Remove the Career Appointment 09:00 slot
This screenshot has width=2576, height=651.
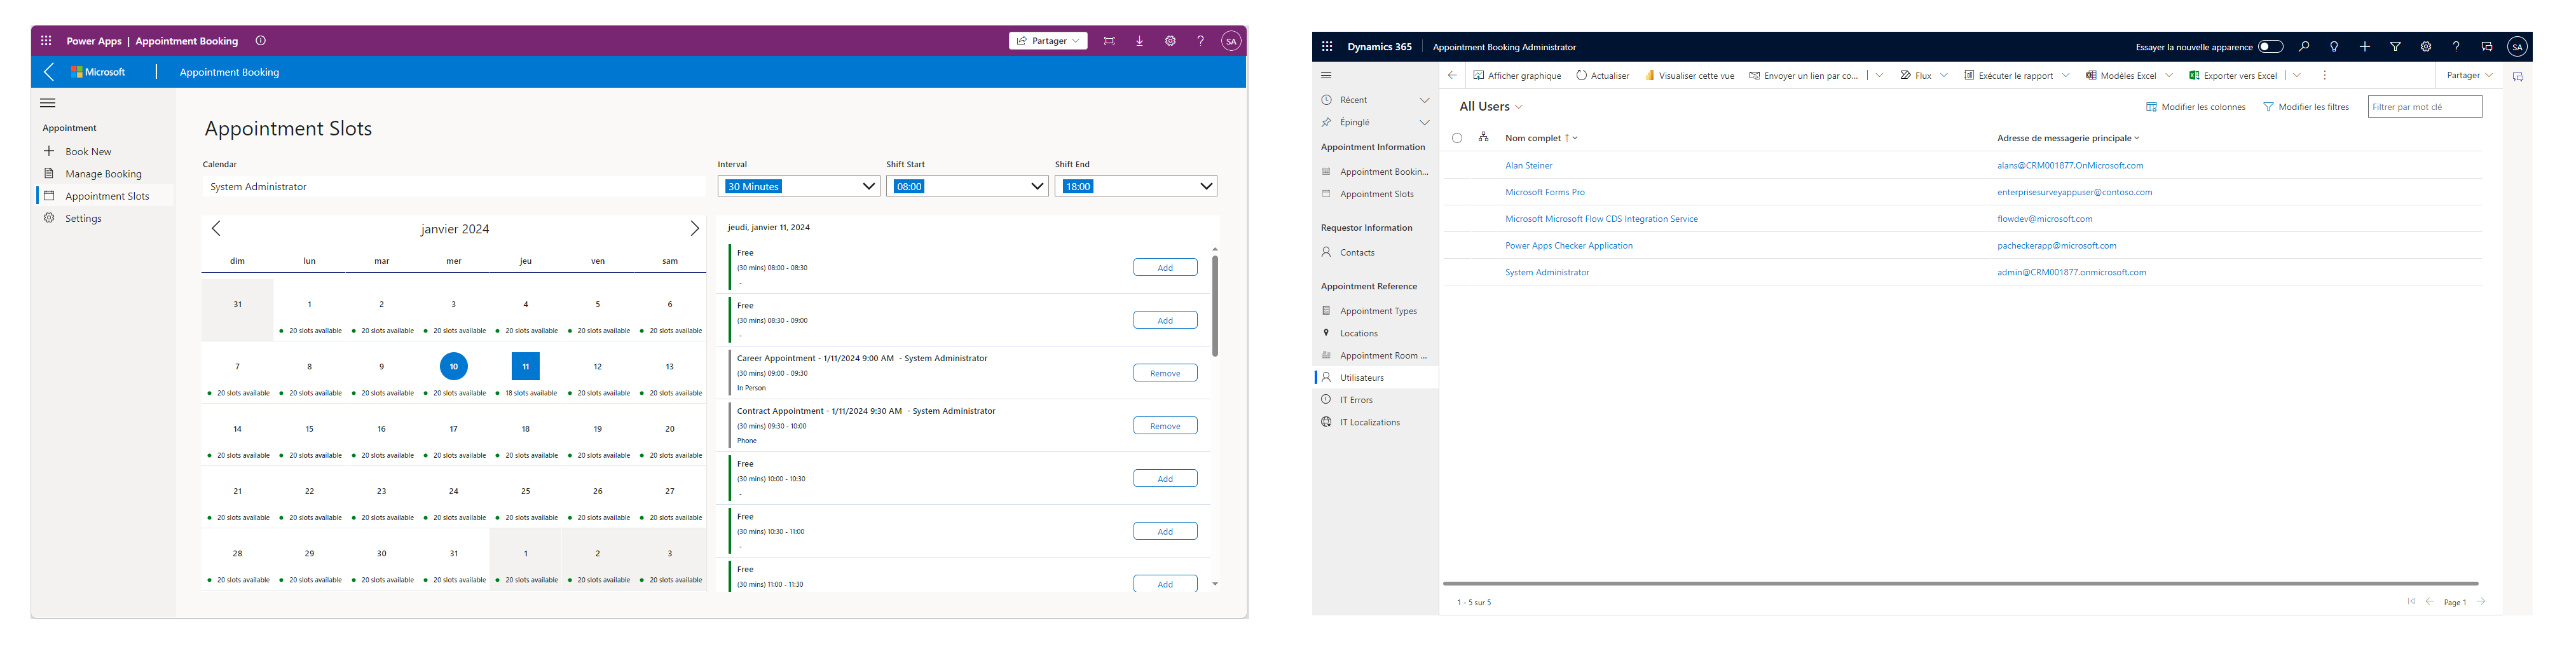[1165, 373]
